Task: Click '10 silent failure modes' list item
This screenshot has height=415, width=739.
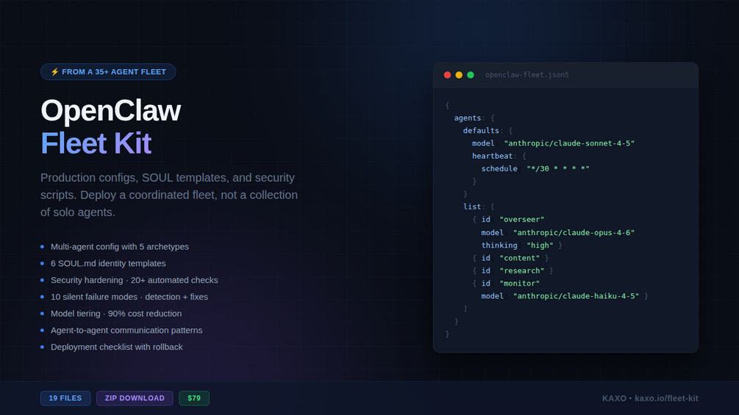Action: (129, 297)
